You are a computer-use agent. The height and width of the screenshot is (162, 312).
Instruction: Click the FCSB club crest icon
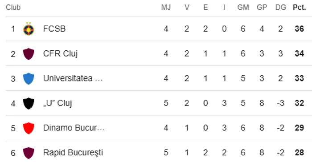(29, 29)
